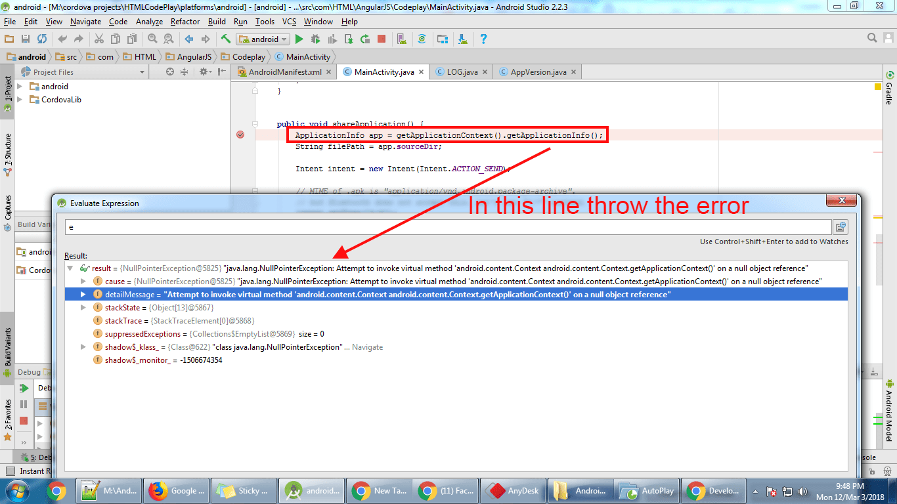This screenshot has width=897, height=504.
Task: Click the Help question mark icon
Action: pos(483,39)
